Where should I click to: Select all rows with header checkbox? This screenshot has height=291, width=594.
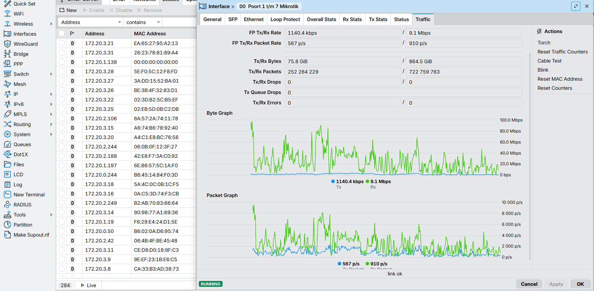62,33
